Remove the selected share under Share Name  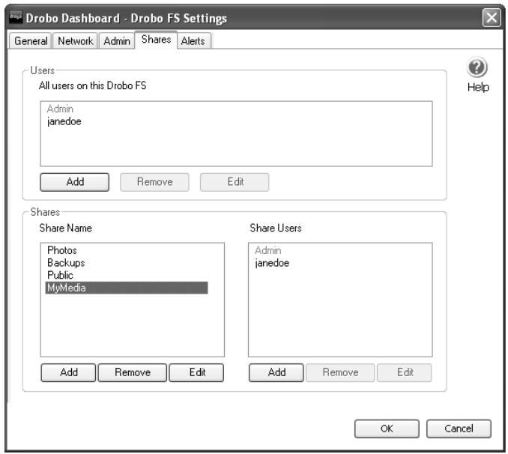pos(133,372)
